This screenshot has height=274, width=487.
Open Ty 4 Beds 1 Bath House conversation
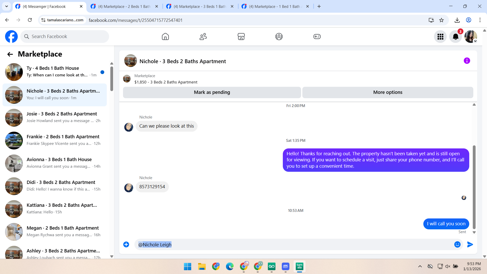[55, 72]
